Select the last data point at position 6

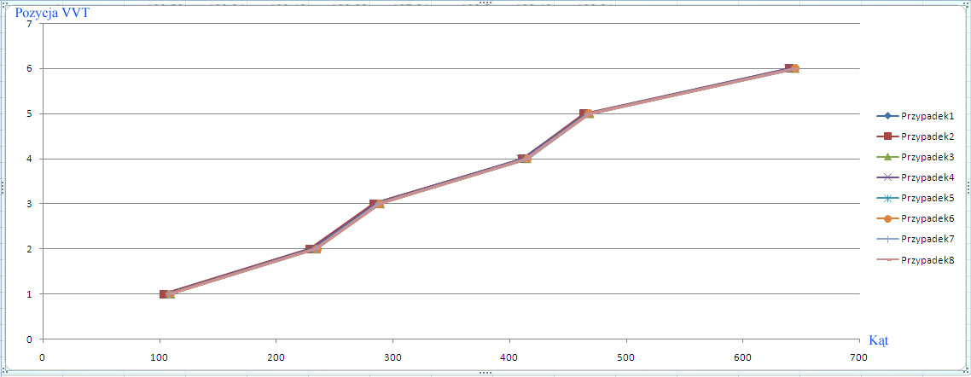pos(793,68)
